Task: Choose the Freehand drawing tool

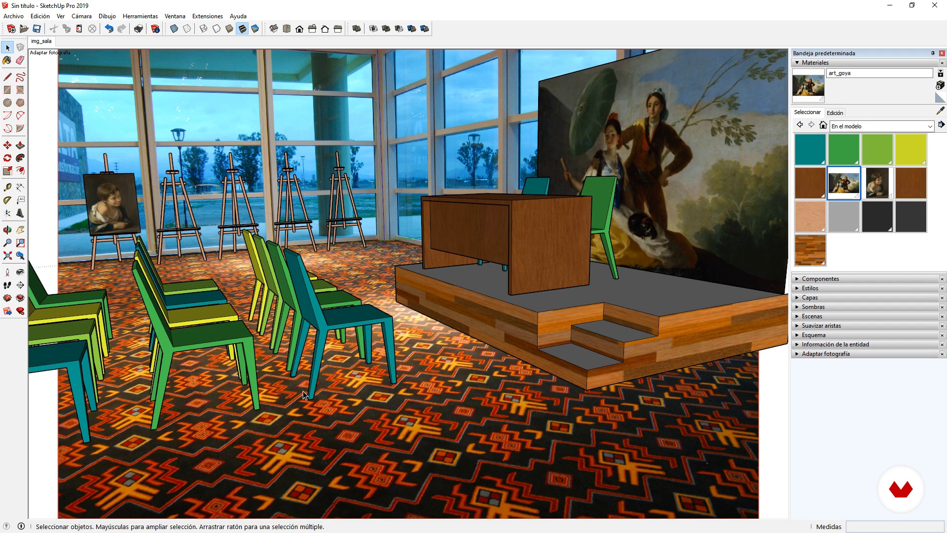Action: (x=20, y=77)
